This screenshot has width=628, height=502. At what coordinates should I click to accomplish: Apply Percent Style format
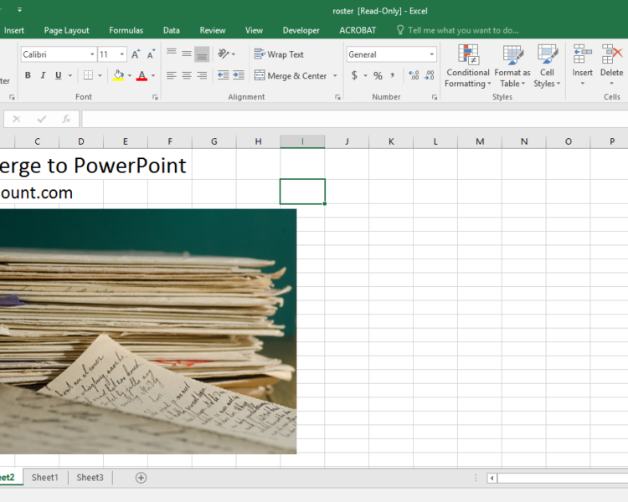coord(378,75)
